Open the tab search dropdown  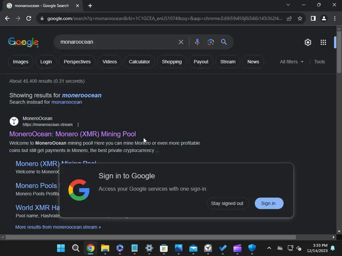point(288,5)
